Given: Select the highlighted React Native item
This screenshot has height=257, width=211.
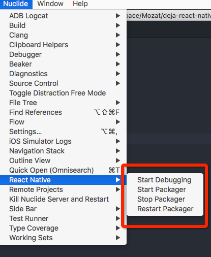Looking at the screenshot, I should 63,180.
